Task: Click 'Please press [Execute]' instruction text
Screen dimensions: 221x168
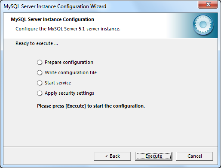Action: point(91,106)
